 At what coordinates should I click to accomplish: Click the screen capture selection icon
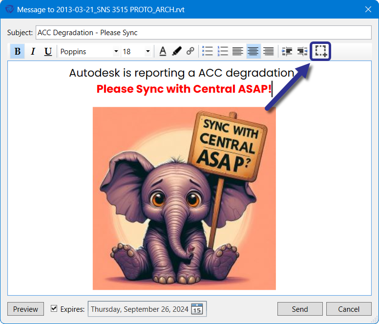(321, 51)
